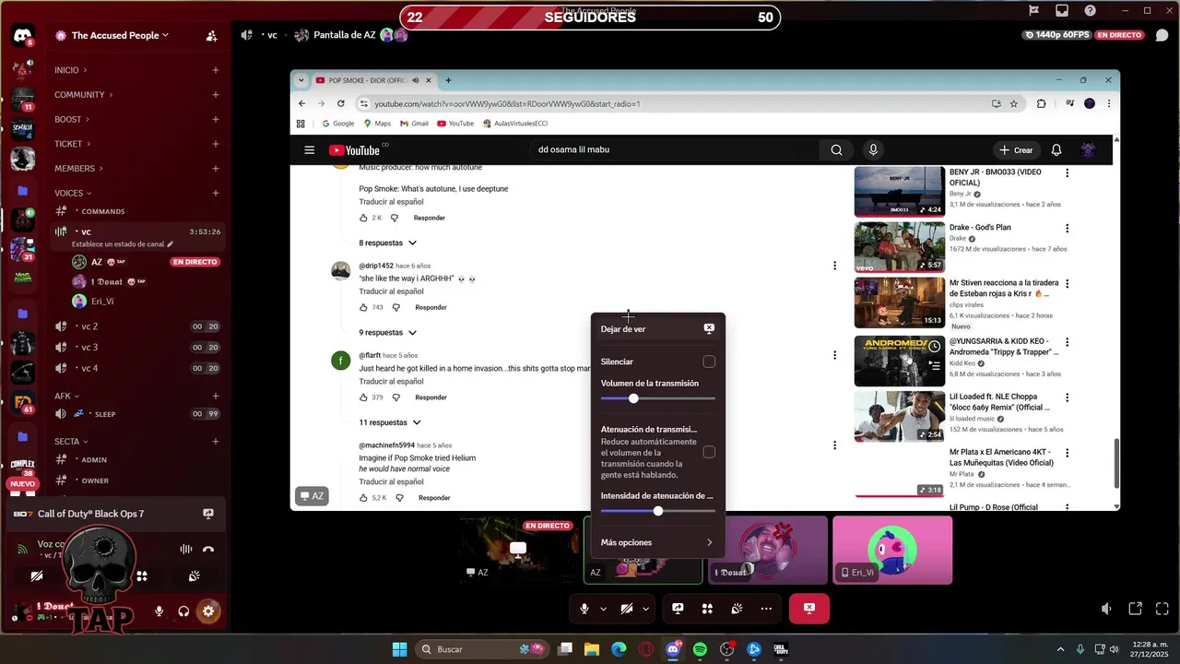Click YouTube voice search microphone icon
1180x664 pixels.
tap(873, 149)
